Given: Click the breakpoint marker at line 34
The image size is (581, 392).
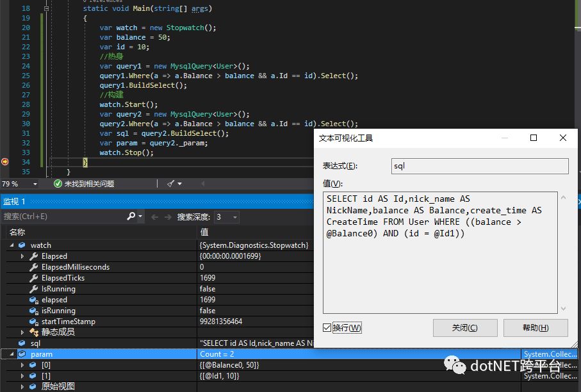Looking at the screenshot, I should tap(5, 161).
